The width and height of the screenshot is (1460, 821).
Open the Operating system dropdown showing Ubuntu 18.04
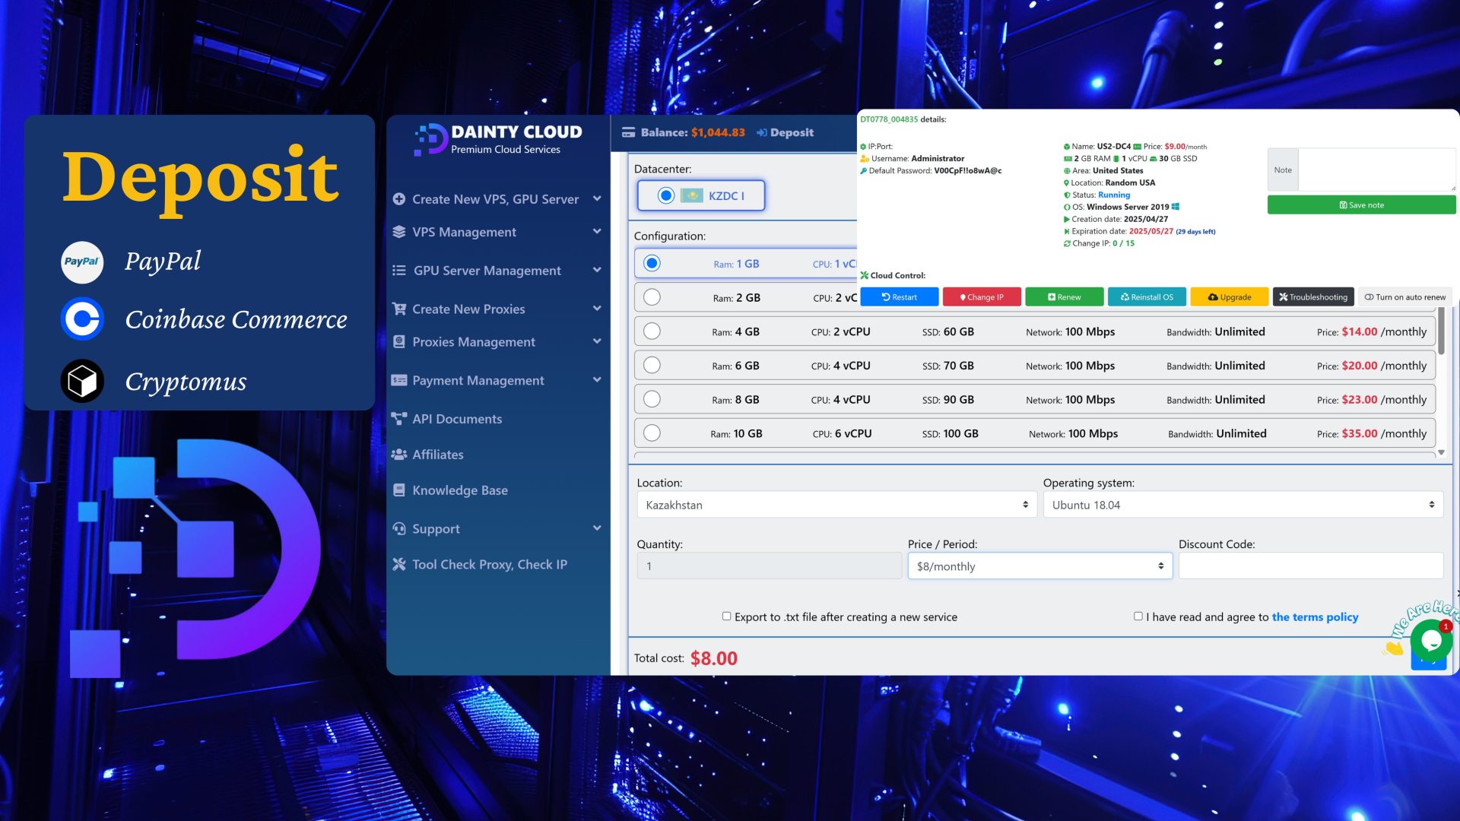point(1243,505)
